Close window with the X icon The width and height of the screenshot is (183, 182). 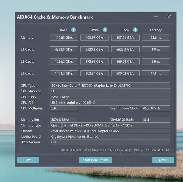170,16
